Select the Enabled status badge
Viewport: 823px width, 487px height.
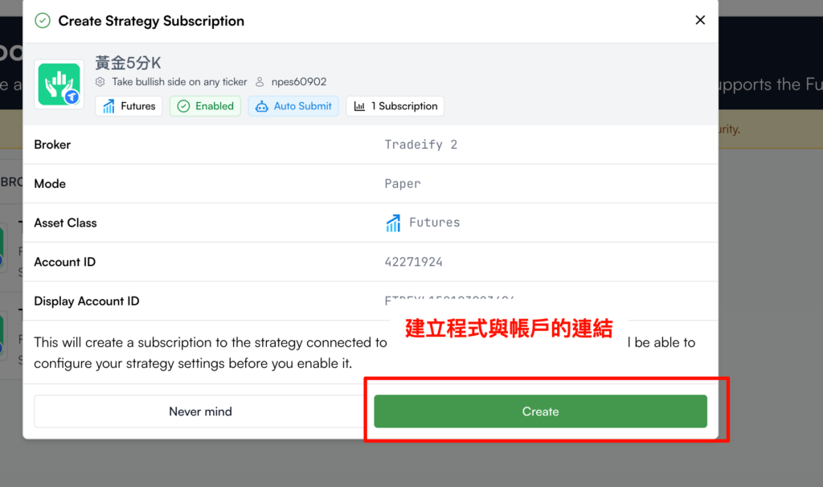coord(205,106)
